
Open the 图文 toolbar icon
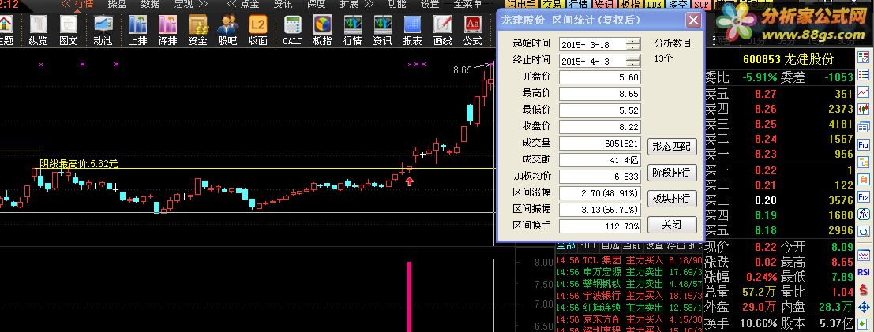pyautogui.click(x=69, y=30)
